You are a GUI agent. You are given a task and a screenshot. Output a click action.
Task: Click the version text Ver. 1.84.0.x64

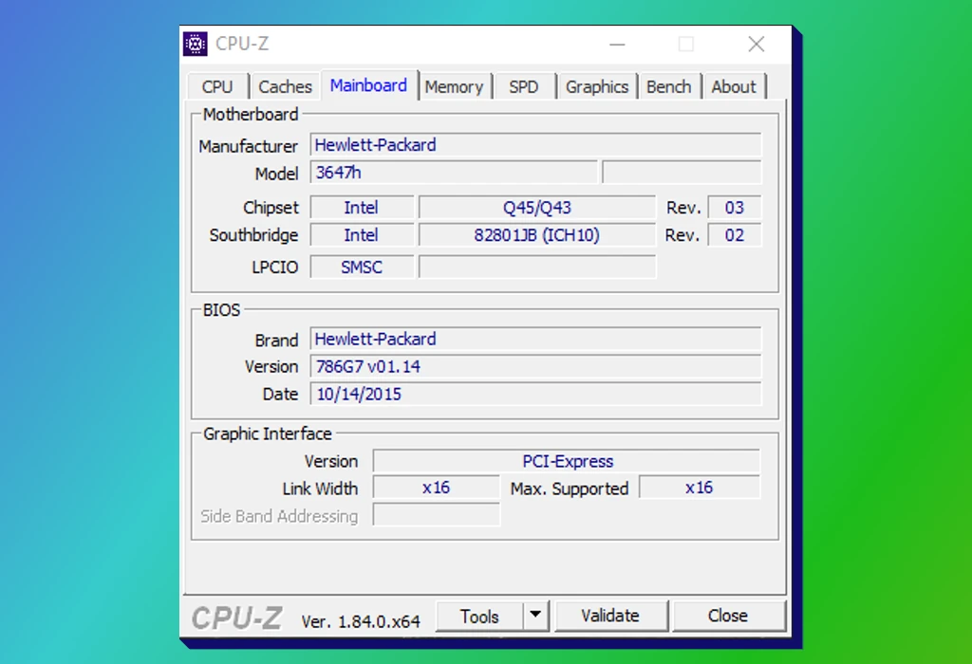(x=361, y=621)
